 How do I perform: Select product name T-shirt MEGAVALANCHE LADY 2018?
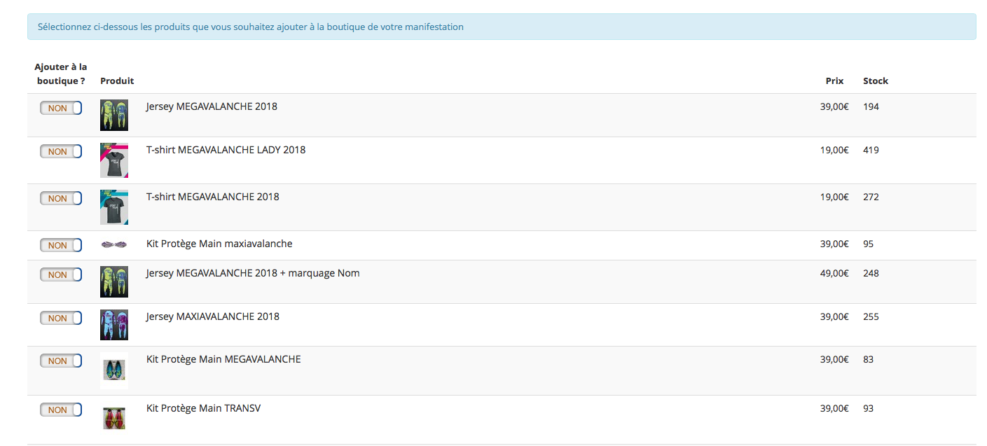pos(226,150)
